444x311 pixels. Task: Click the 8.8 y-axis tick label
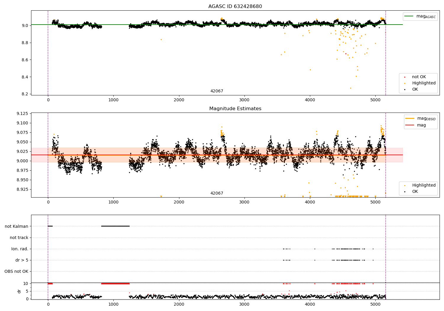pos(25,43)
